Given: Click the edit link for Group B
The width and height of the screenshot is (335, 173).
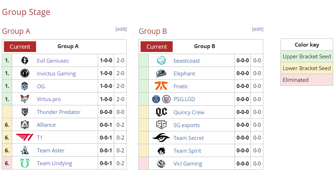Looking at the screenshot, I should (x=258, y=29).
